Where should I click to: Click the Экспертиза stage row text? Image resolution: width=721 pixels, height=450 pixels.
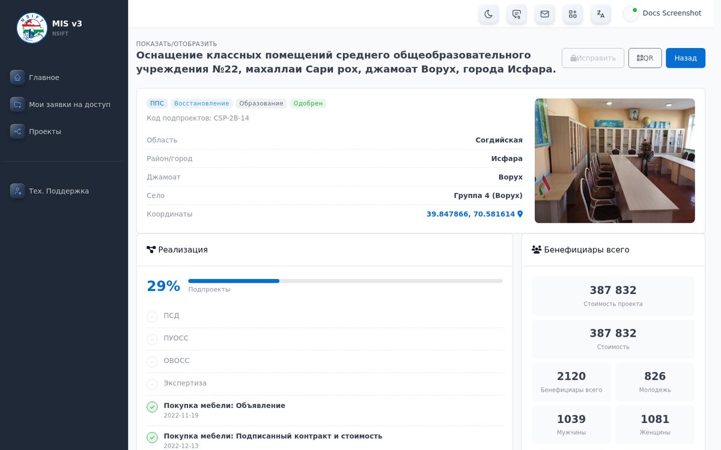click(x=185, y=383)
